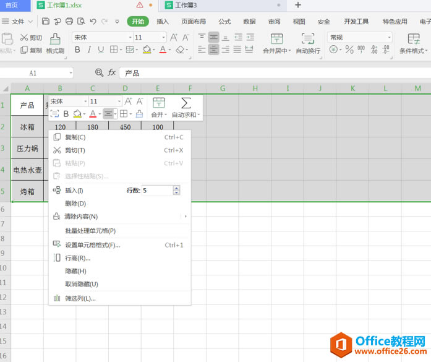Click mini toolbar 合并 merge button
Image resolution: width=431 pixels, height=362 pixels.
(159, 107)
